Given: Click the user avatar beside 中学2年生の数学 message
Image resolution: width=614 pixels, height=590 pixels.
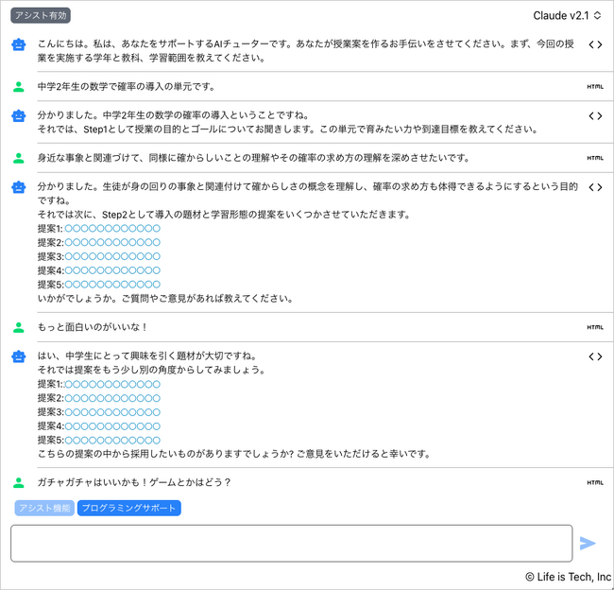Looking at the screenshot, I should click(x=19, y=87).
